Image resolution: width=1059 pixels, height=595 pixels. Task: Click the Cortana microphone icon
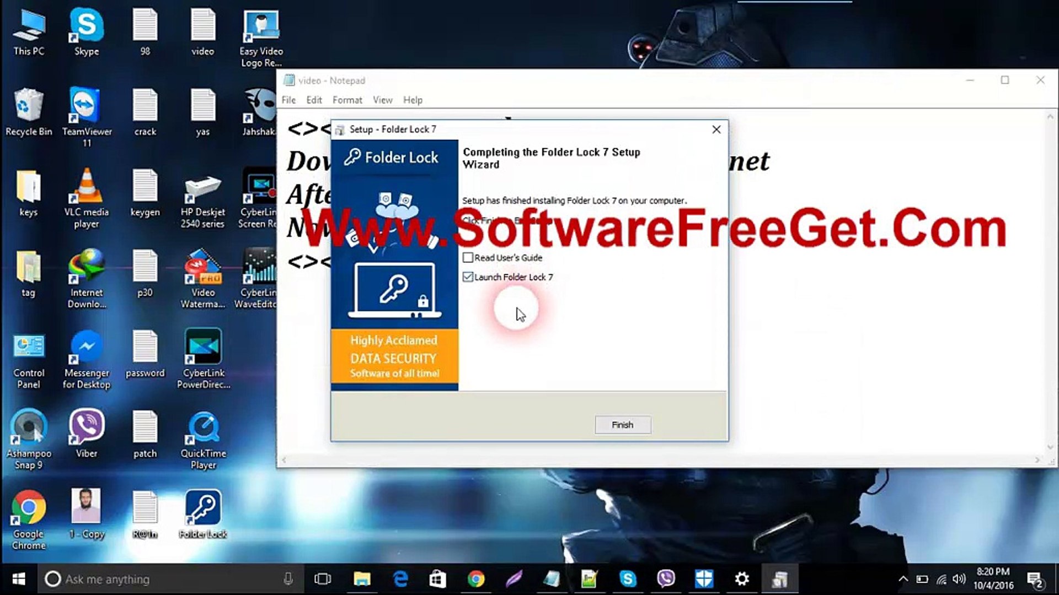click(288, 579)
